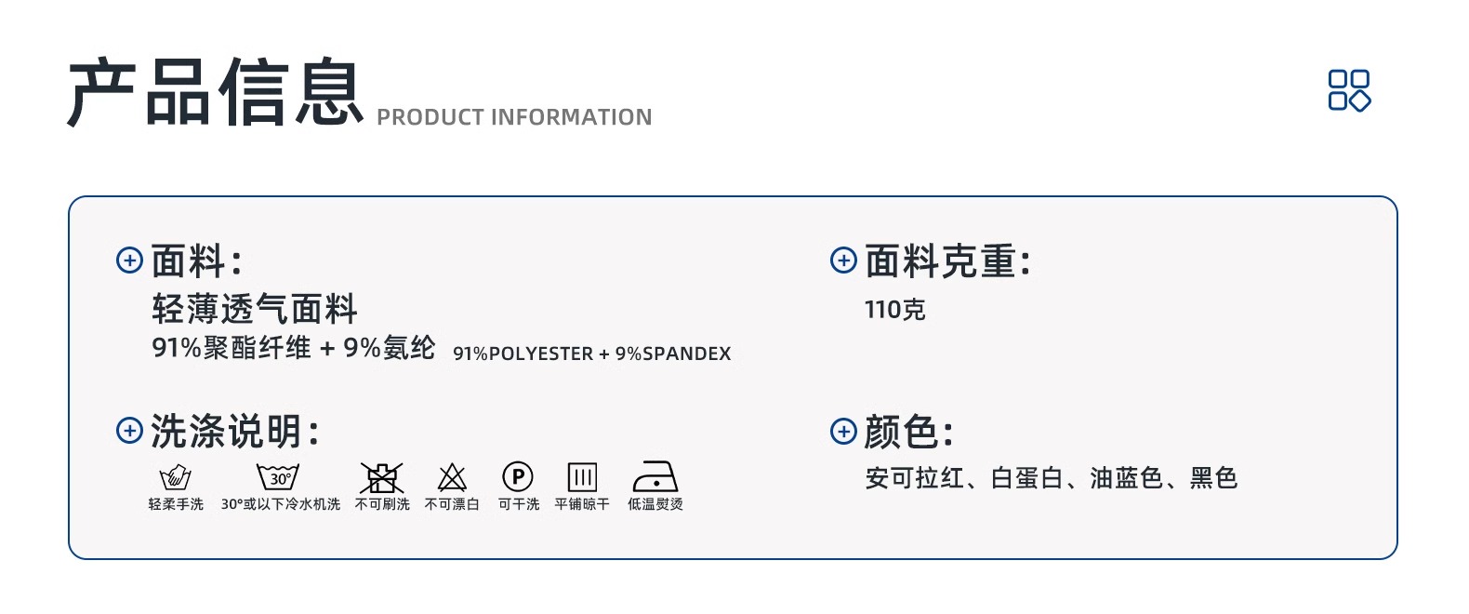Click the crossed-out do-not-scrub icon

click(x=381, y=477)
